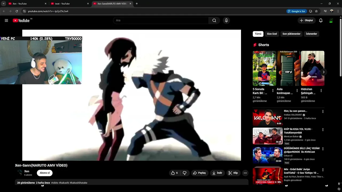The height and width of the screenshot is (192, 342).
Task: Start voice search with the microphone
Action: tap(226, 21)
